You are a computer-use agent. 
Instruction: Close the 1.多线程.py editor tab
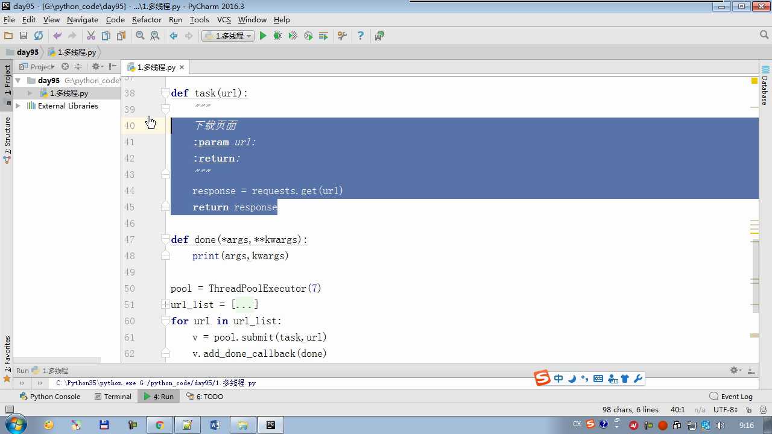click(182, 68)
